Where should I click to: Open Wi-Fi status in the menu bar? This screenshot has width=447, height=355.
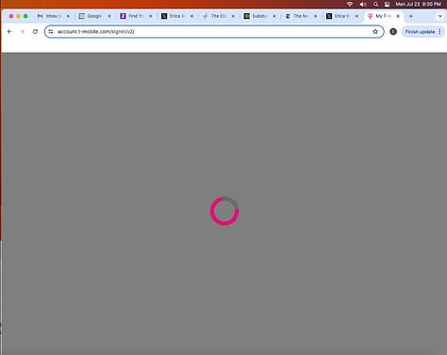click(350, 4)
